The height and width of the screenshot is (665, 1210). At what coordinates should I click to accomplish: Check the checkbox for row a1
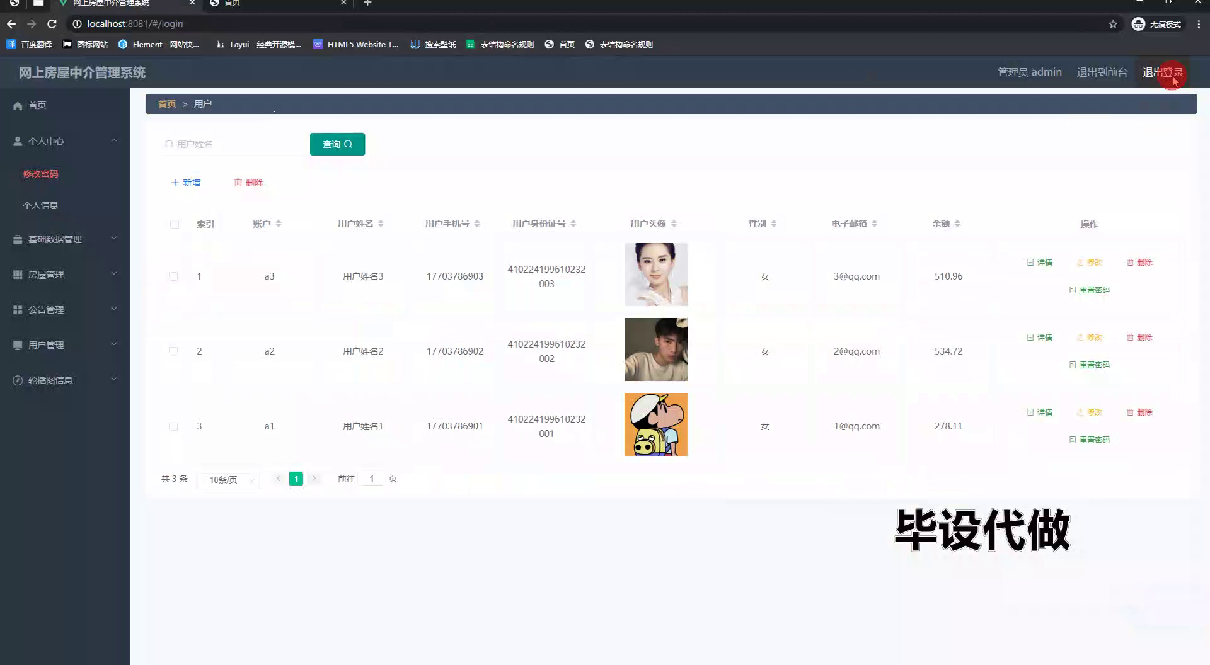click(x=173, y=426)
